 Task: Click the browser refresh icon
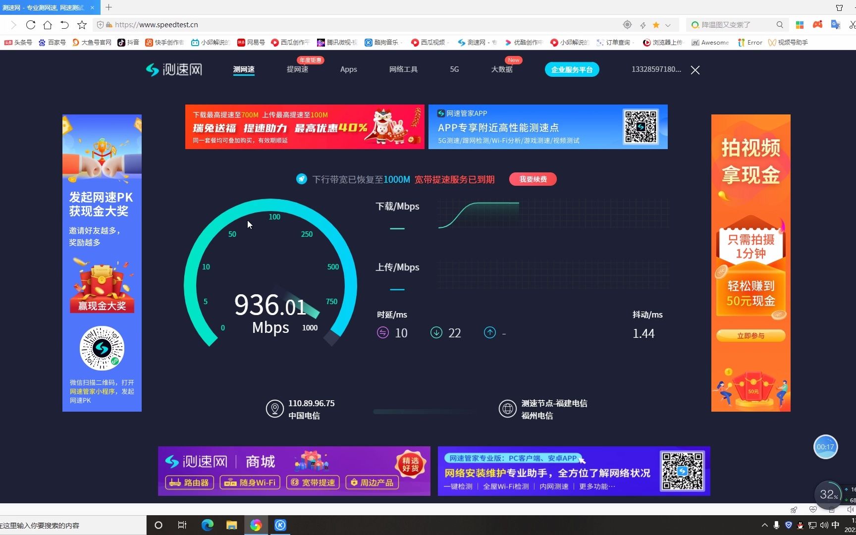click(31, 25)
